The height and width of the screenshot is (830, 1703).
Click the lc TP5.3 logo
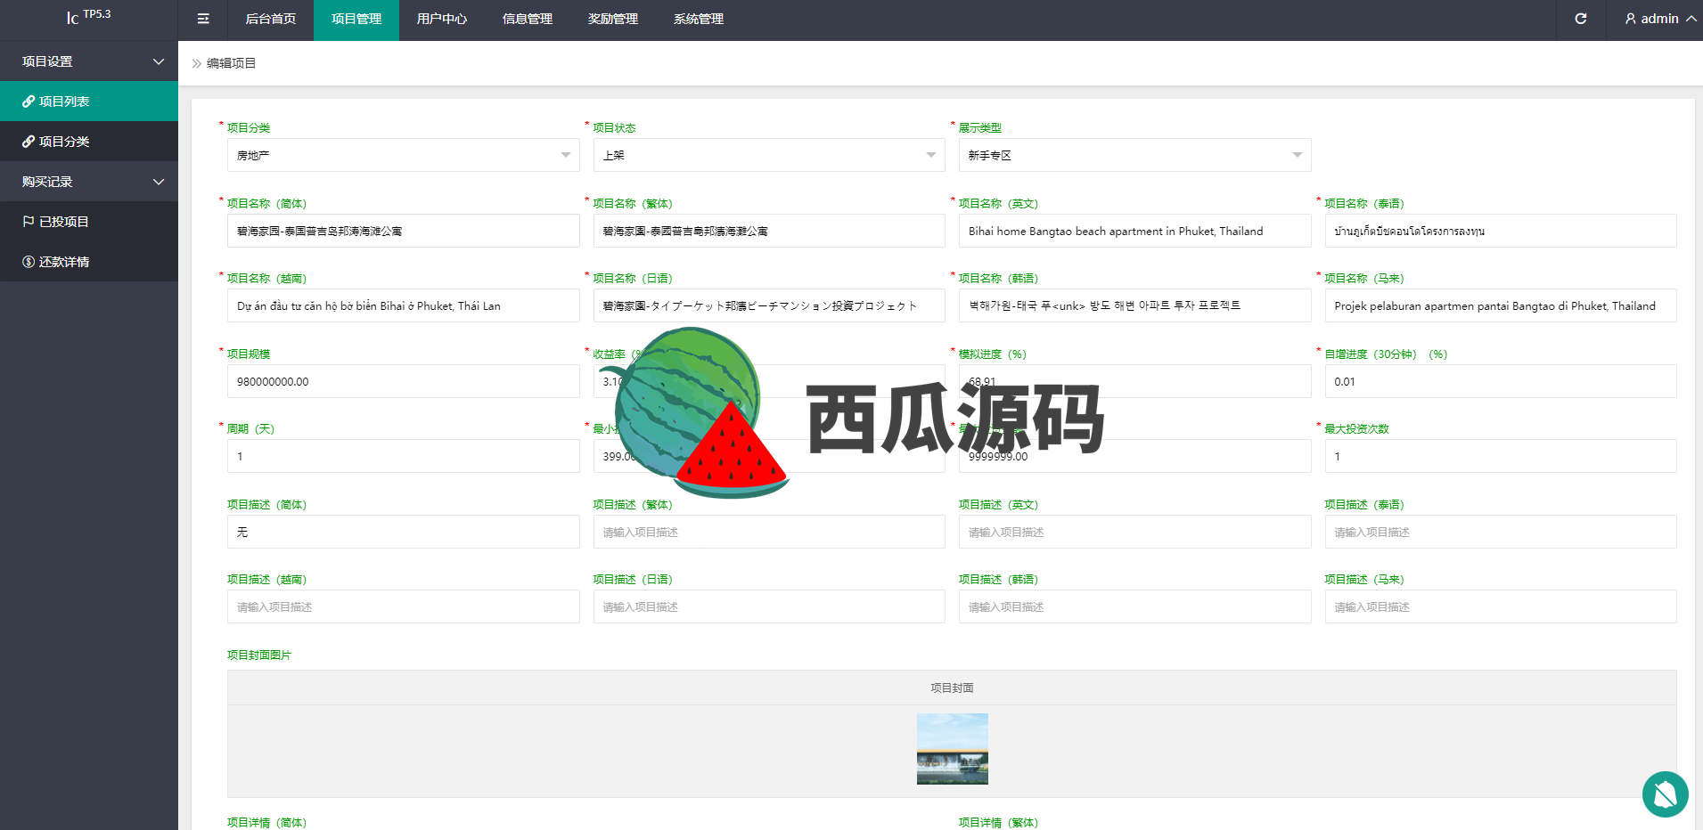point(88,17)
